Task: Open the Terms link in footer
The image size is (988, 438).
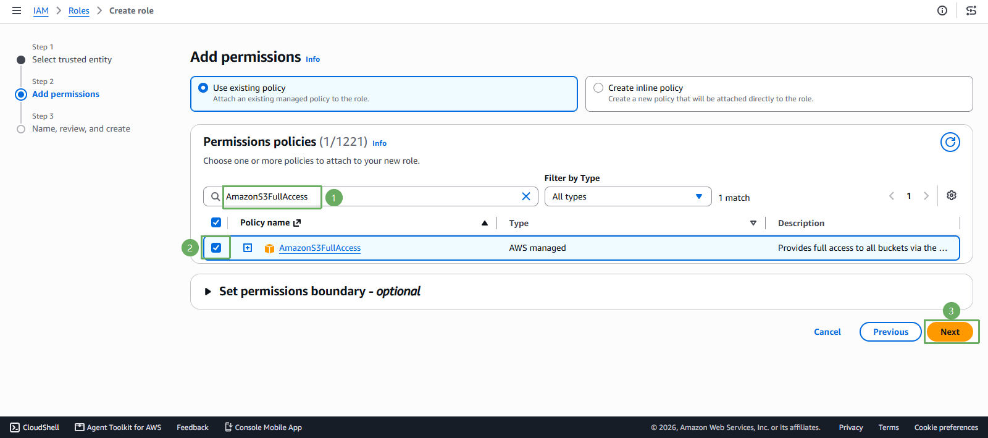Action: [x=889, y=427]
